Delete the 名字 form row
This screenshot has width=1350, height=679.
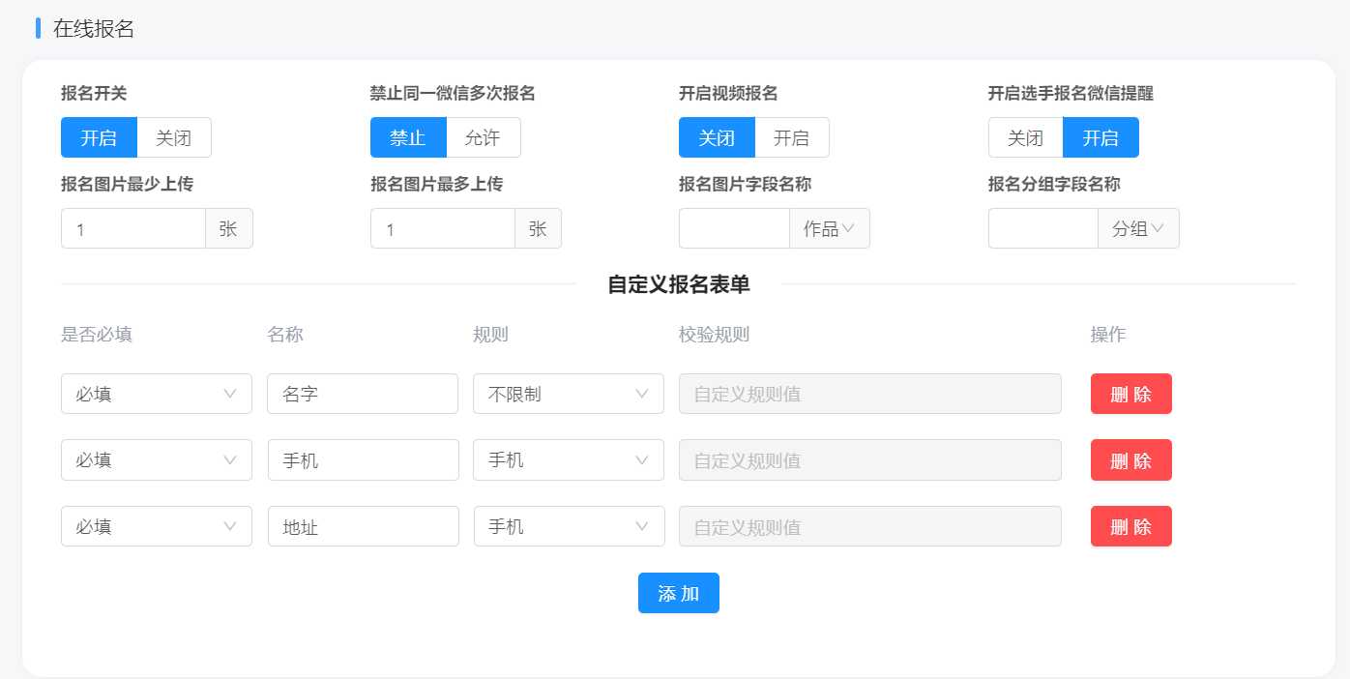pyautogui.click(x=1130, y=394)
